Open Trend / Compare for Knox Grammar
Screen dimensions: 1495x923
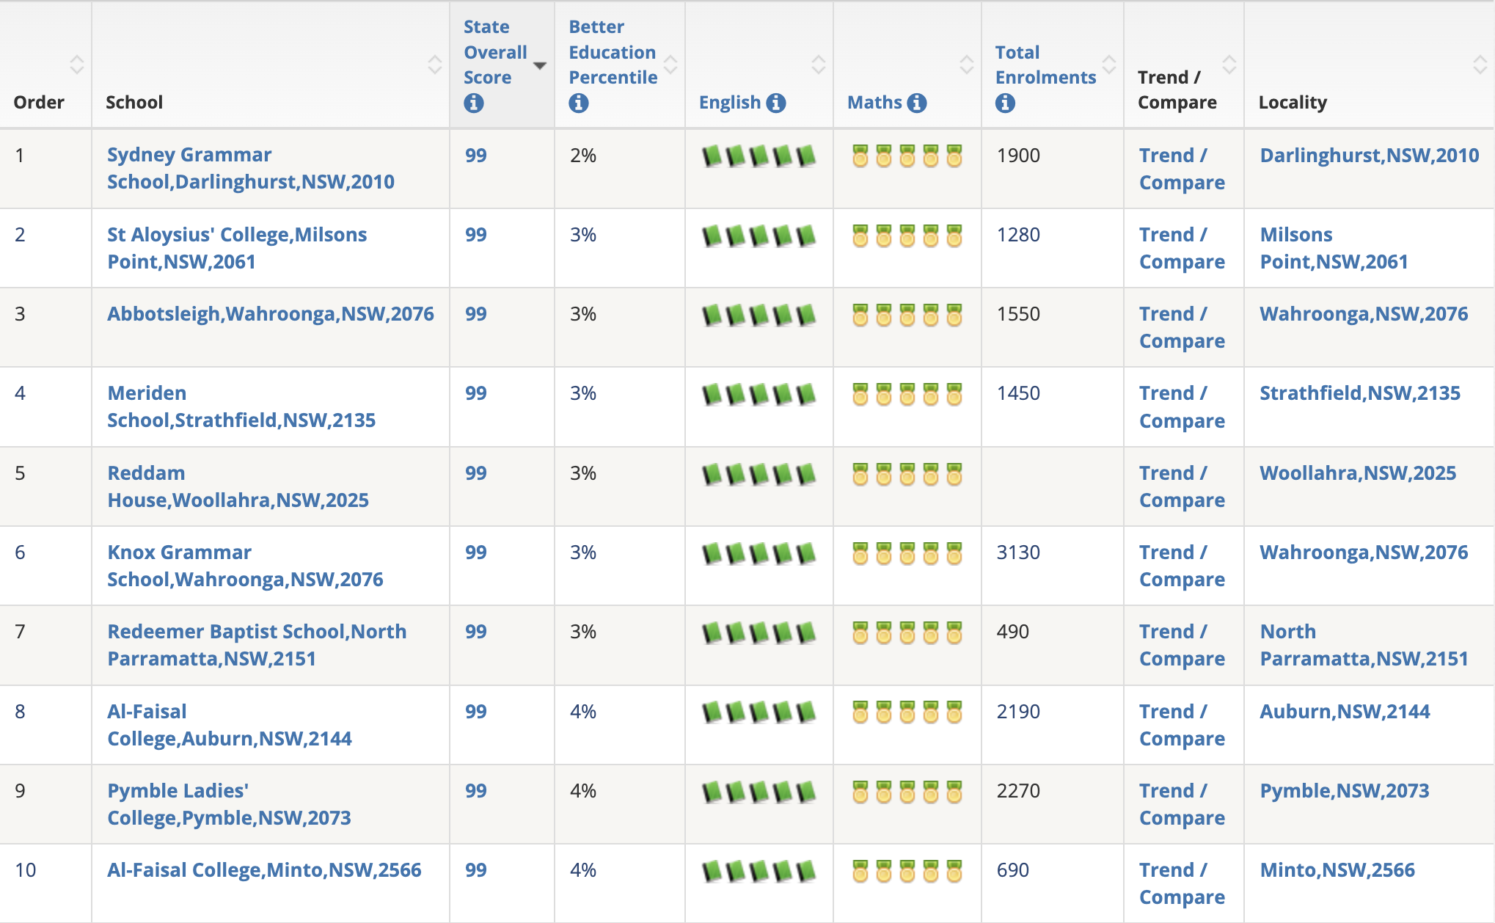click(x=1182, y=566)
